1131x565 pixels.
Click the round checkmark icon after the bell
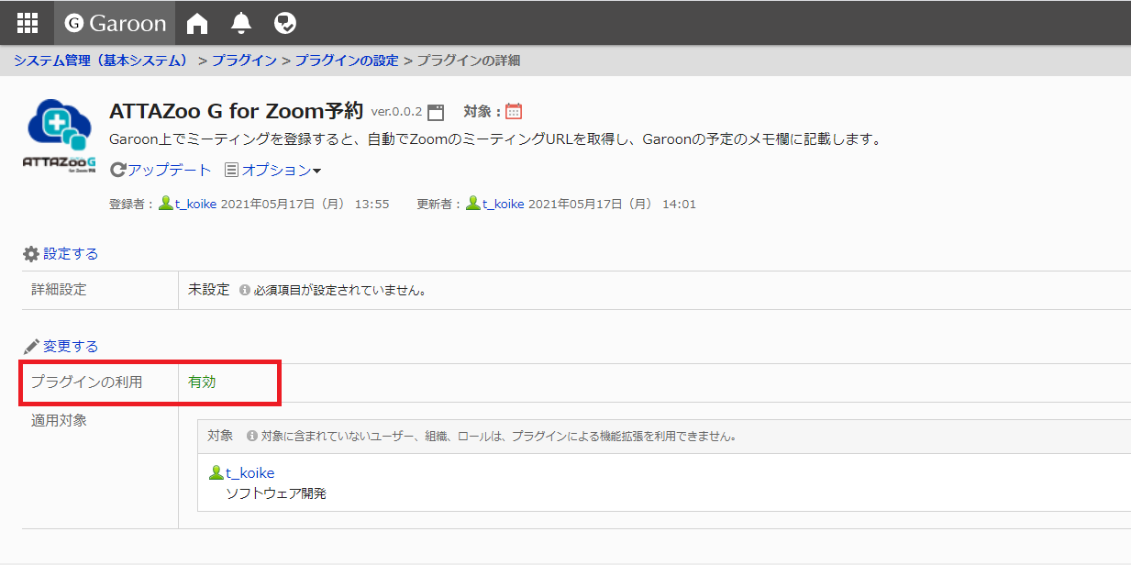click(x=285, y=23)
